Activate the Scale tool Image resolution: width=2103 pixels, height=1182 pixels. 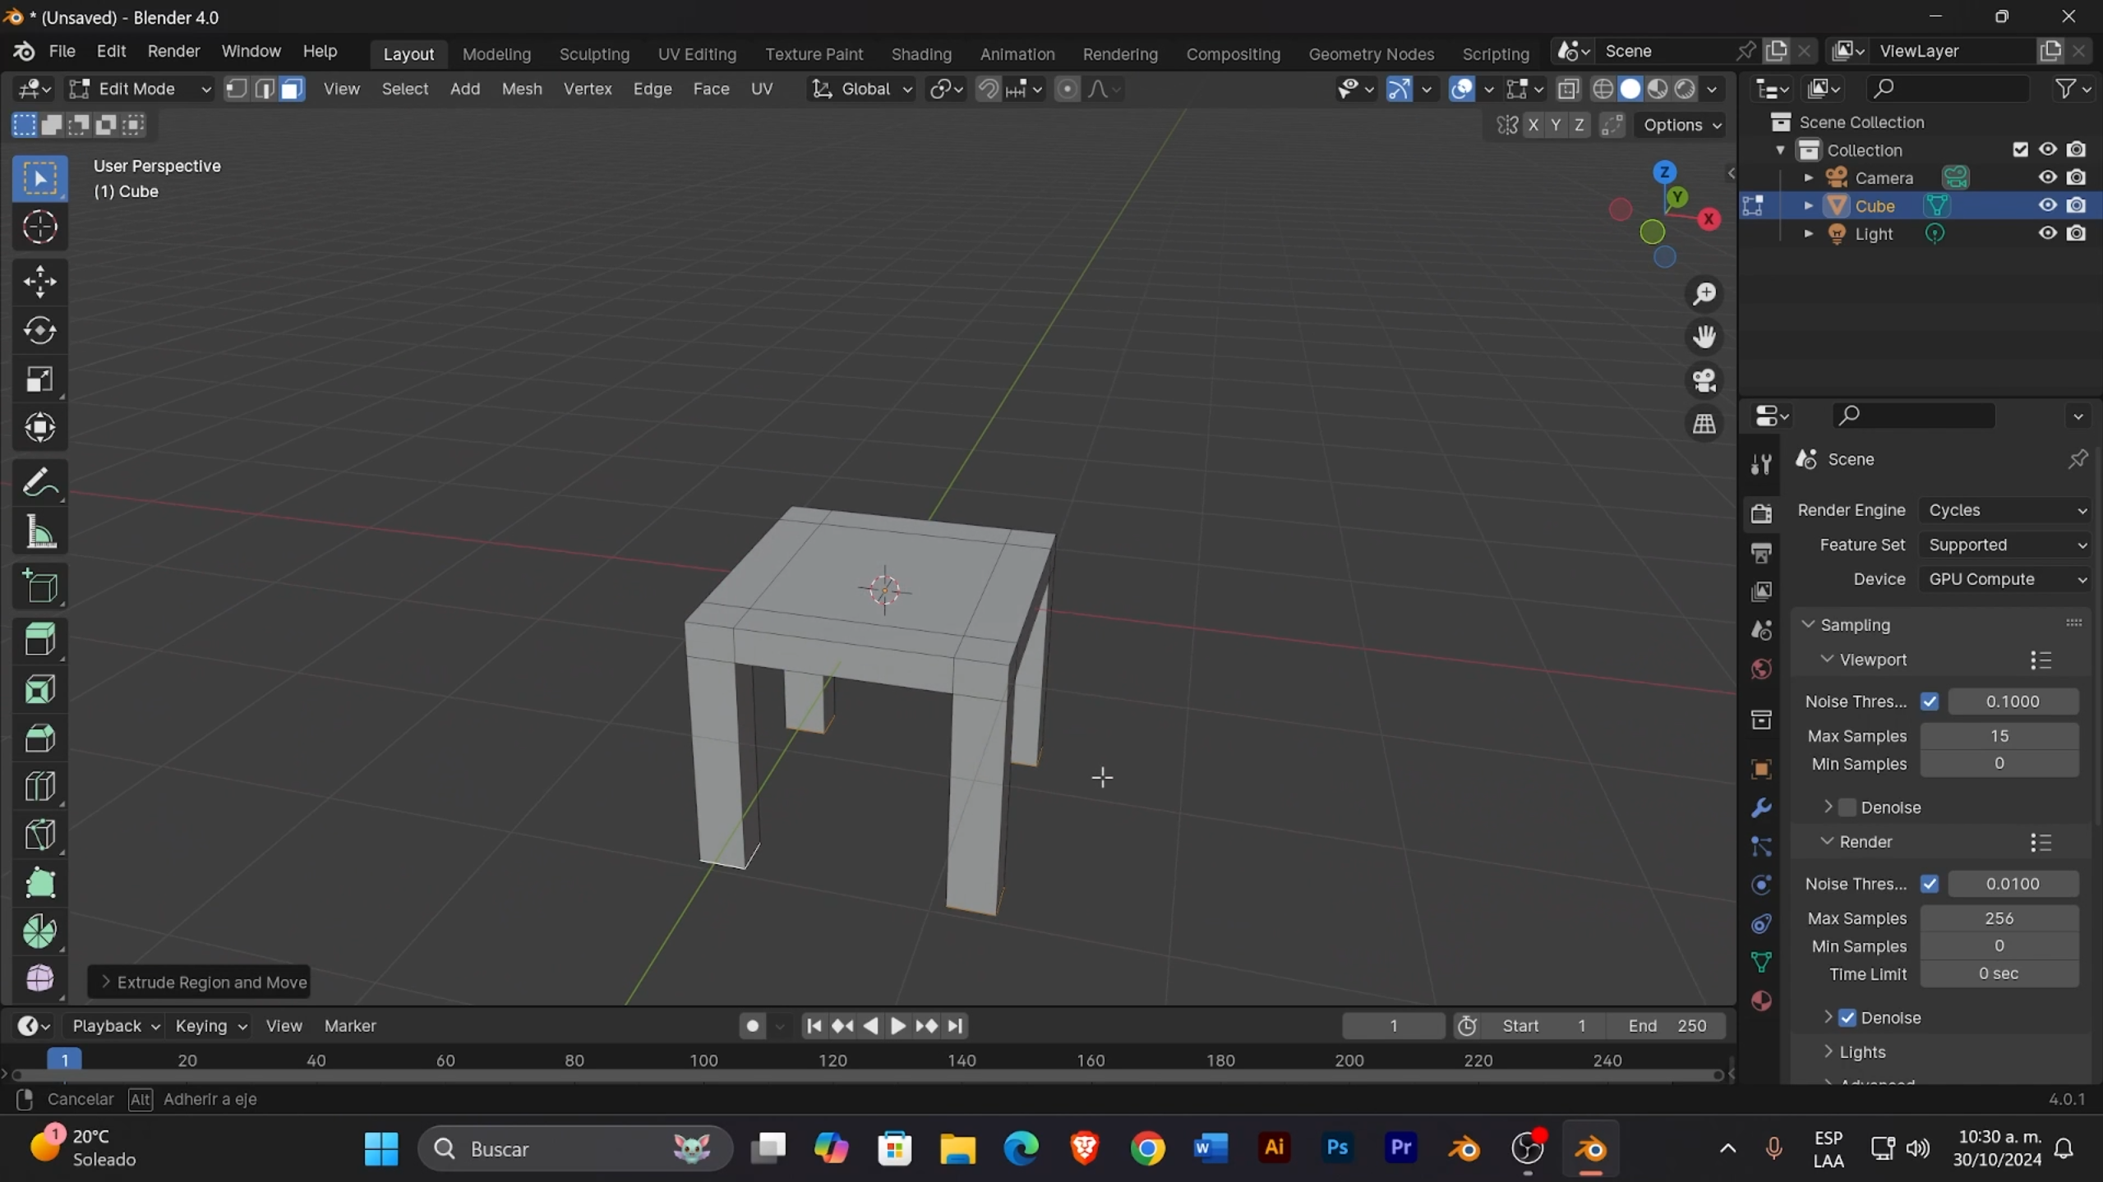[x=39, y=379]
